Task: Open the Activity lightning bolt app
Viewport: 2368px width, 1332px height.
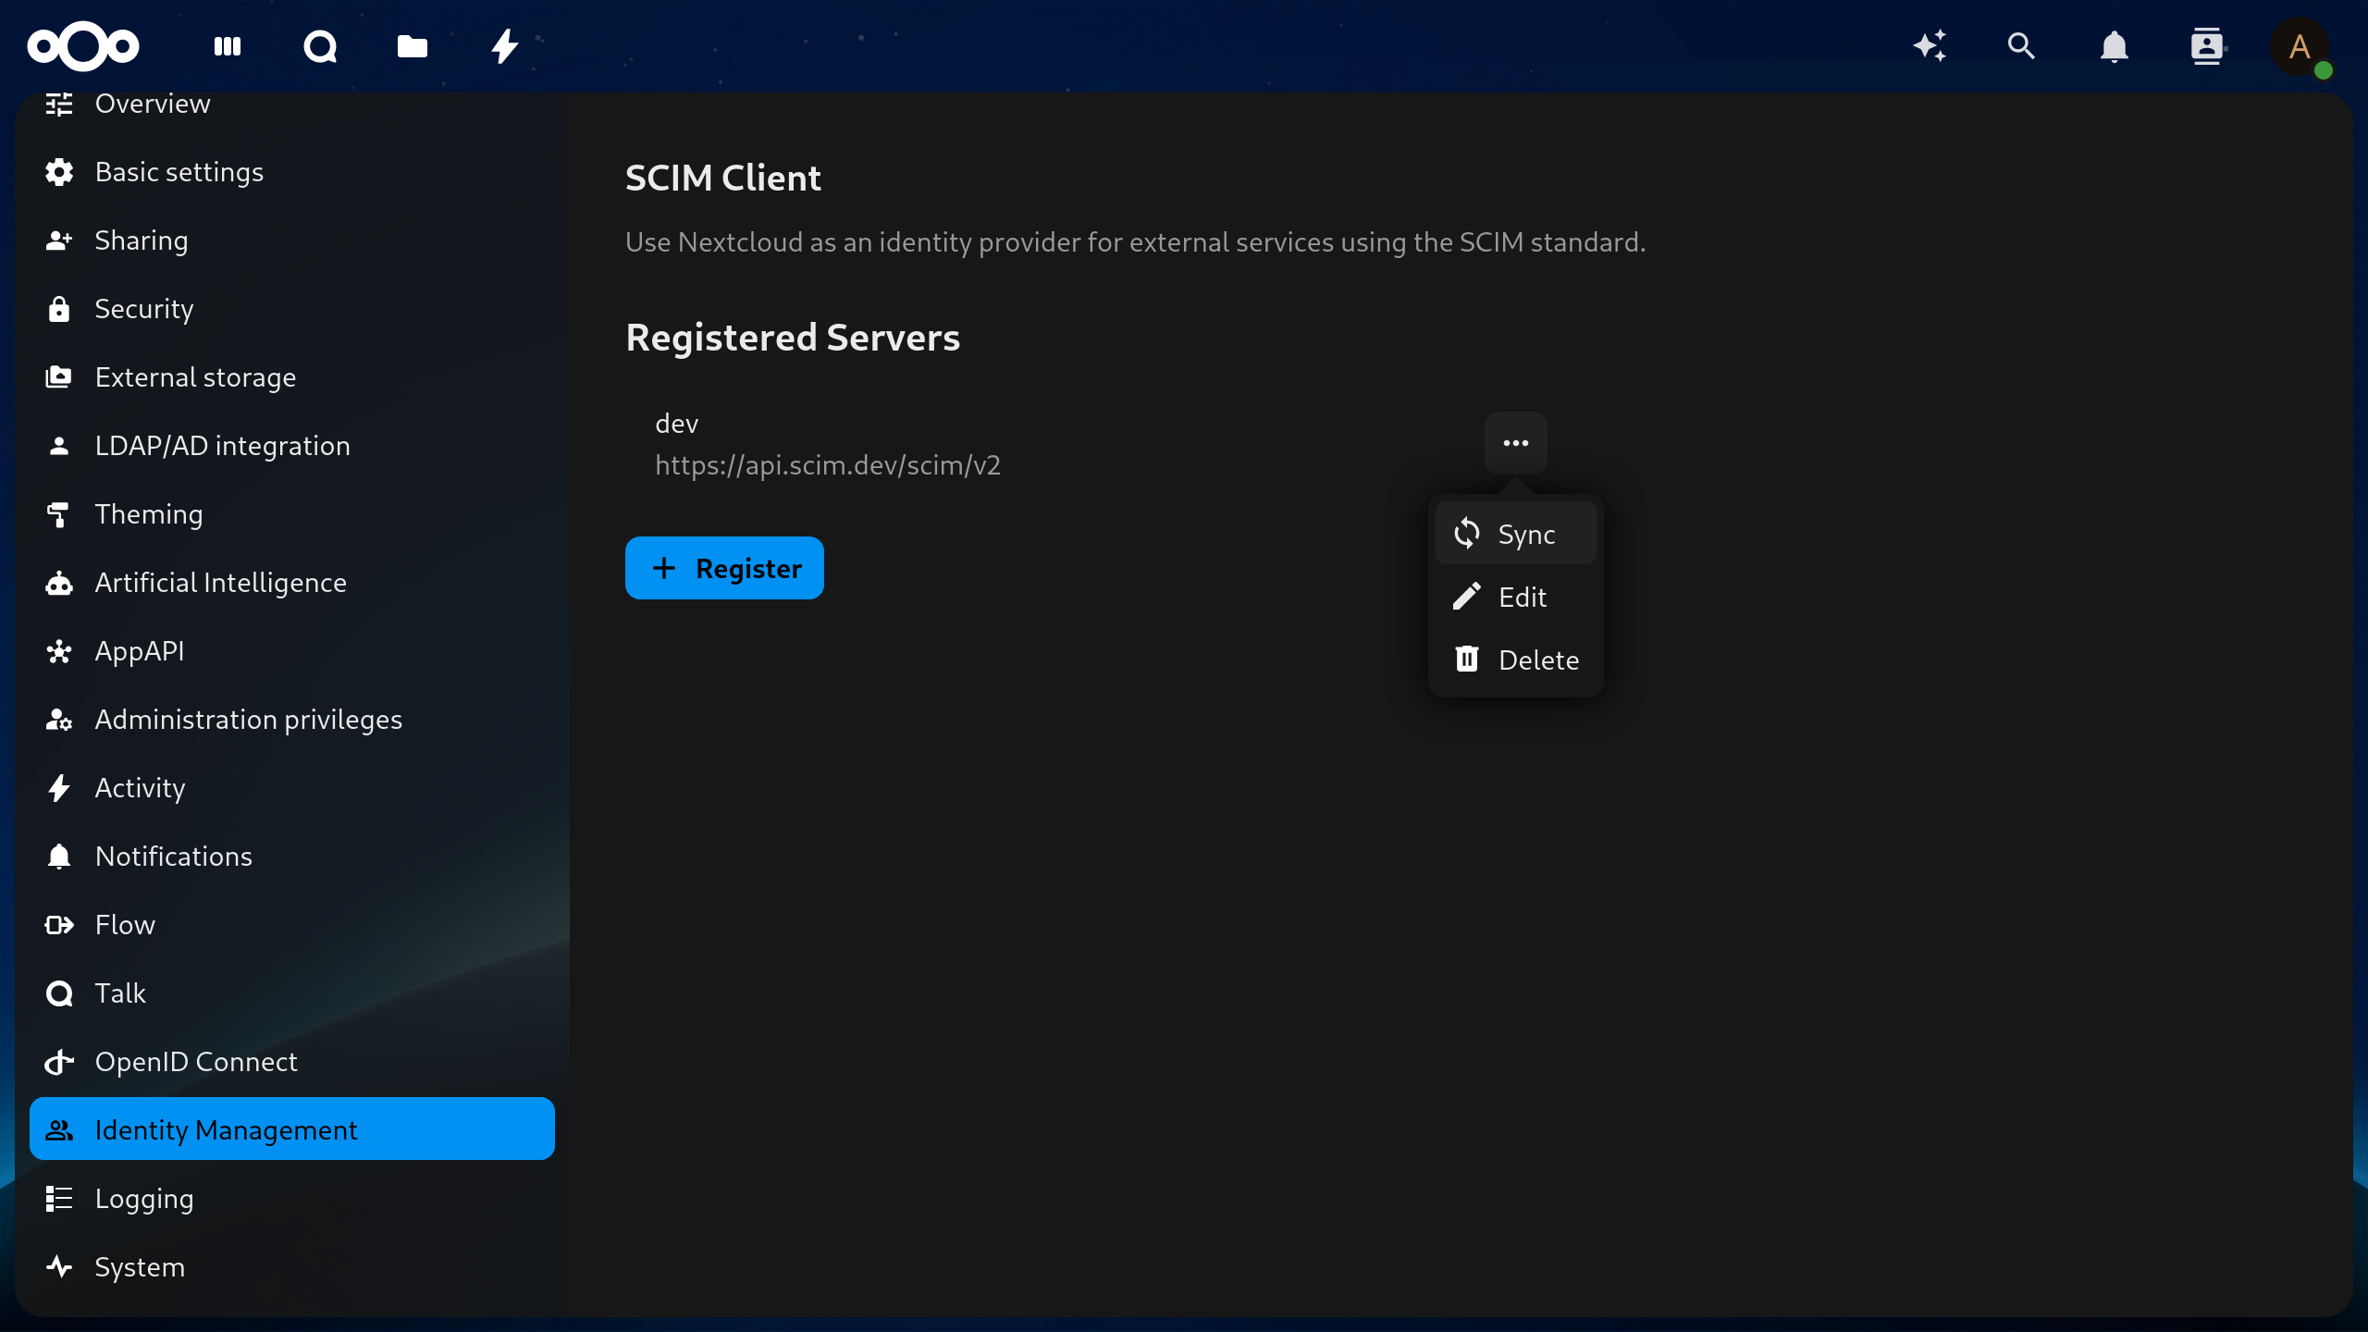Action: pyautogui.click(x=505, y=46)
